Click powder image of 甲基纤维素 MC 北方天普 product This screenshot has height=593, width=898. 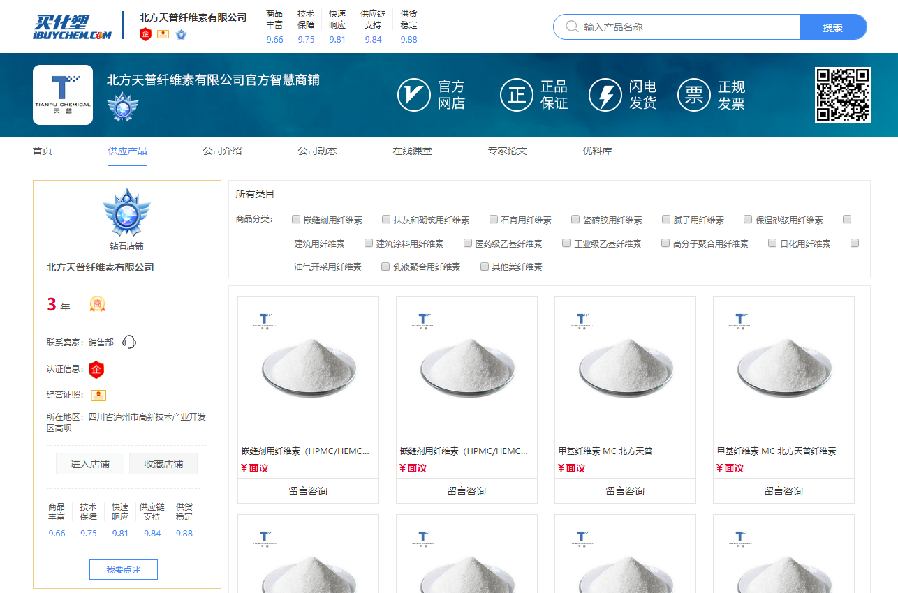point(625,368)
